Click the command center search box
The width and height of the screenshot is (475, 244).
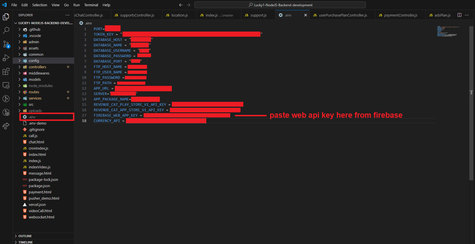tap(280, 5)
